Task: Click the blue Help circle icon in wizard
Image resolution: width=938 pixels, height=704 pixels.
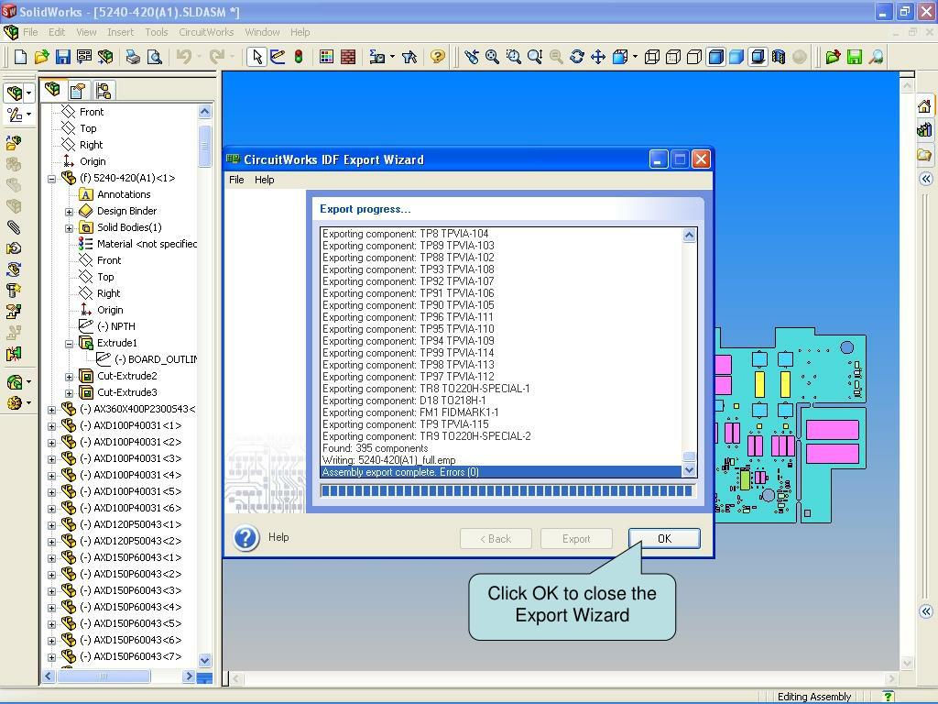Action: pos(245,538)
